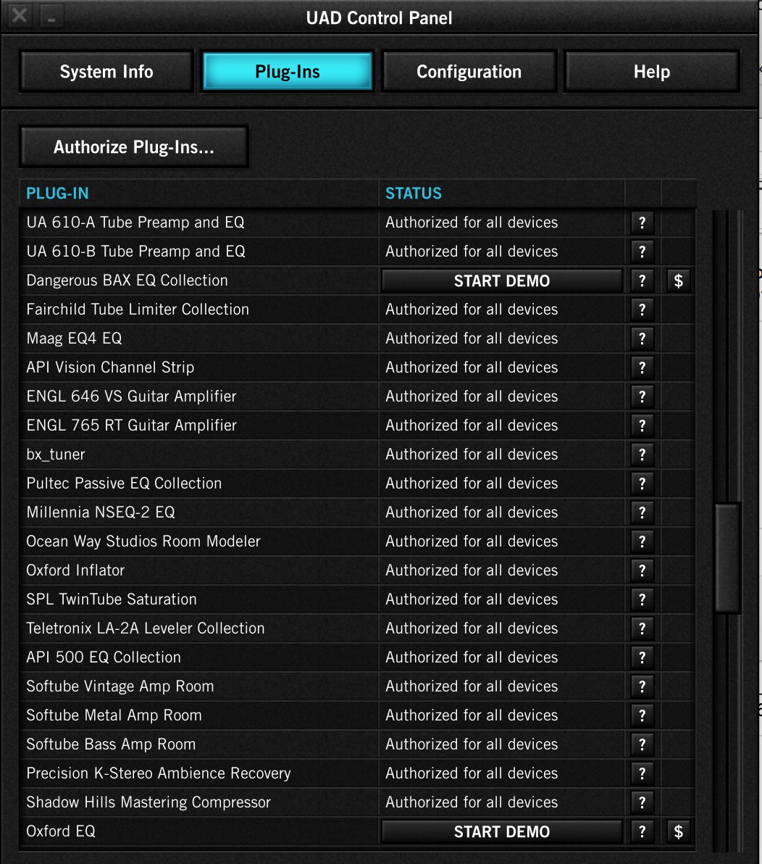Open help for Fairchild Tube Limiter Collection
762x864 pixels.
point(642,310)
